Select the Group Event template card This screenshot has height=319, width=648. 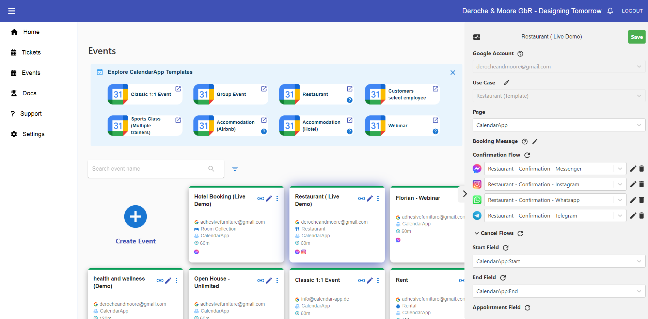pos(231,94)
